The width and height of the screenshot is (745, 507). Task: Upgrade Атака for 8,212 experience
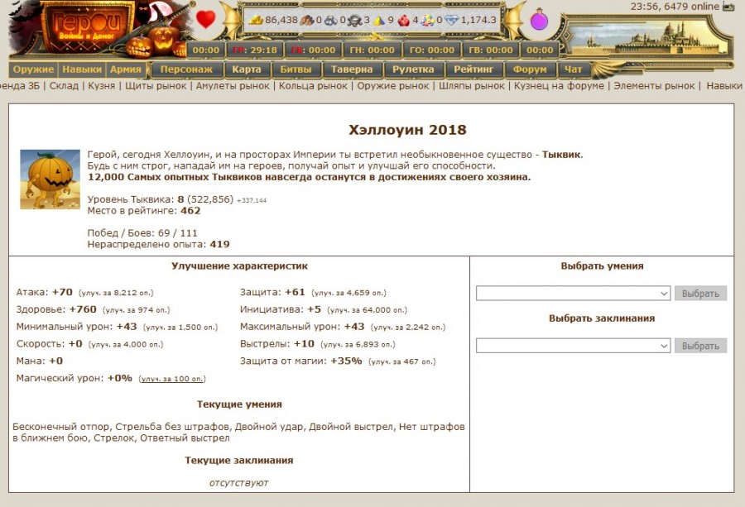(x=116, y=293)
